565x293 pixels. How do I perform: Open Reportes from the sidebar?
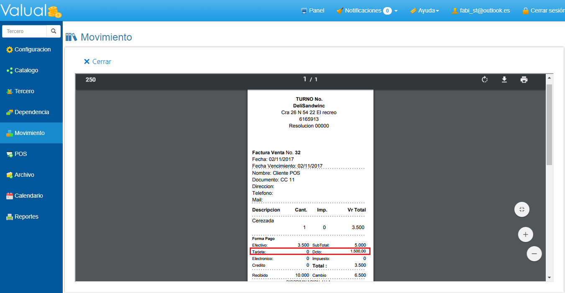click(x=26, y=217)
